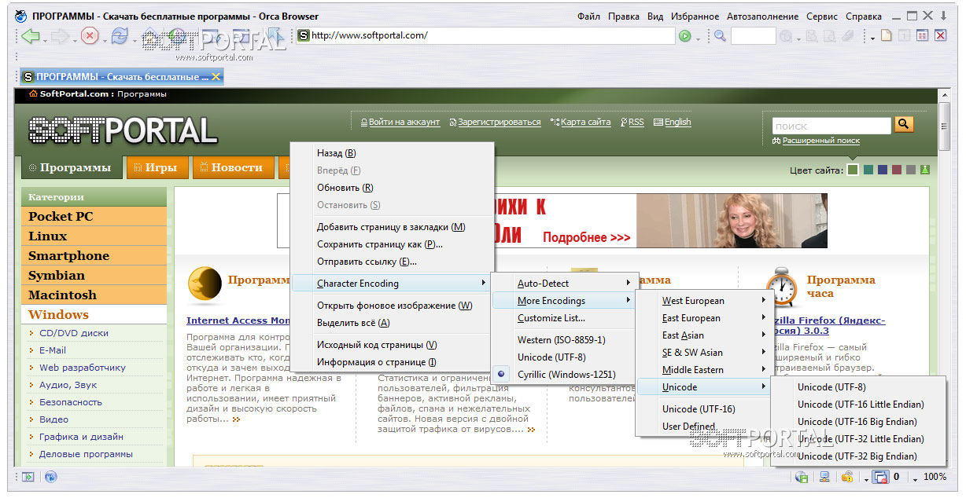This screenshot has width=966, height=498.
Task: Click the magnifier search icon in toolbar
Action: pyautogui.click(x=719, y=35)
